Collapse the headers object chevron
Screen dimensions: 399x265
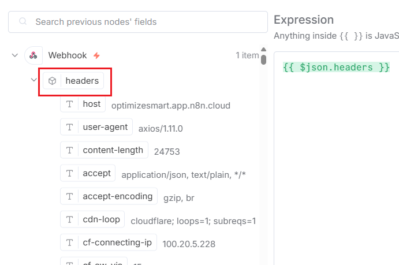[x=33, y=80]
